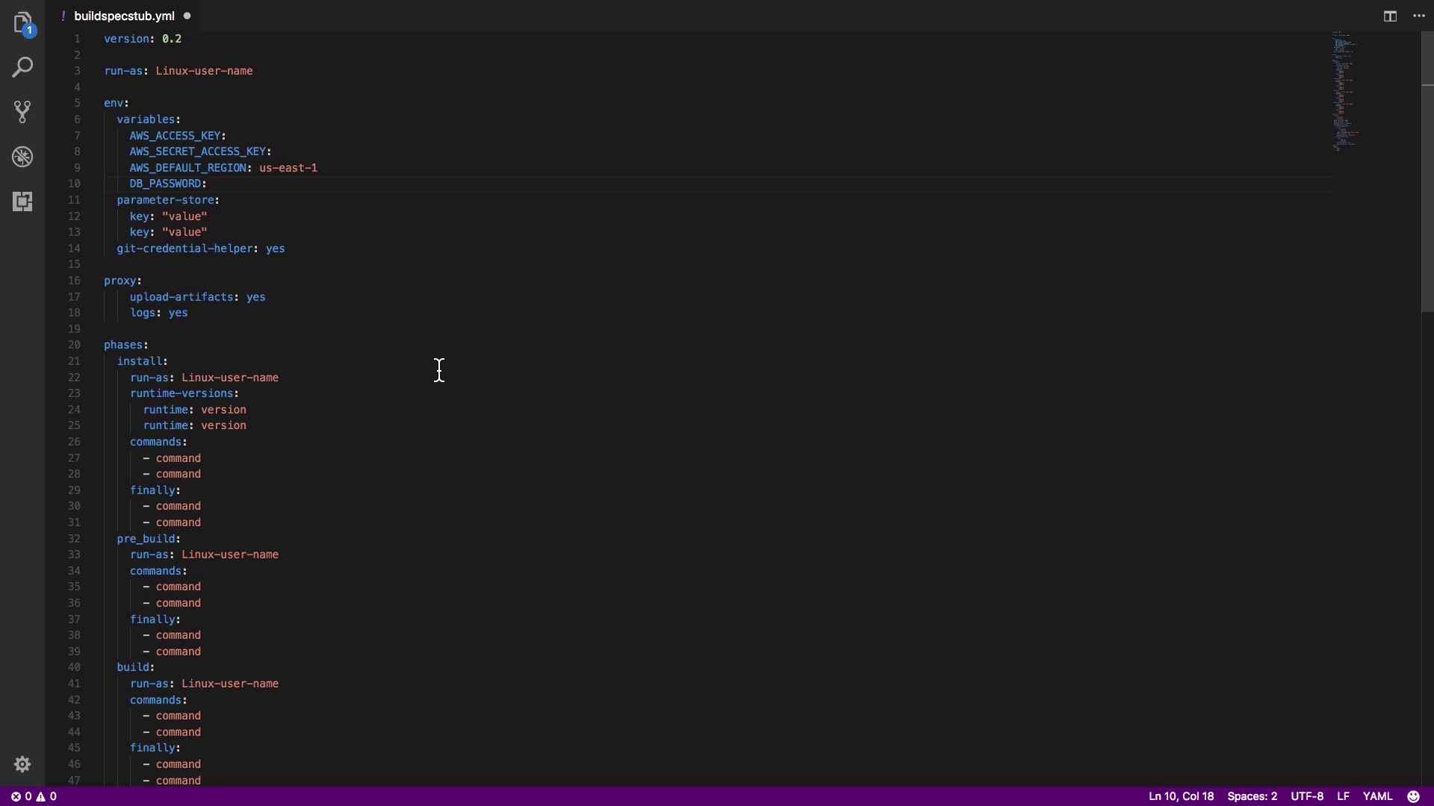Screen dimensions: 1434x806
Task: Open the Manage gear menu
Action: click(x=22, y=764)
